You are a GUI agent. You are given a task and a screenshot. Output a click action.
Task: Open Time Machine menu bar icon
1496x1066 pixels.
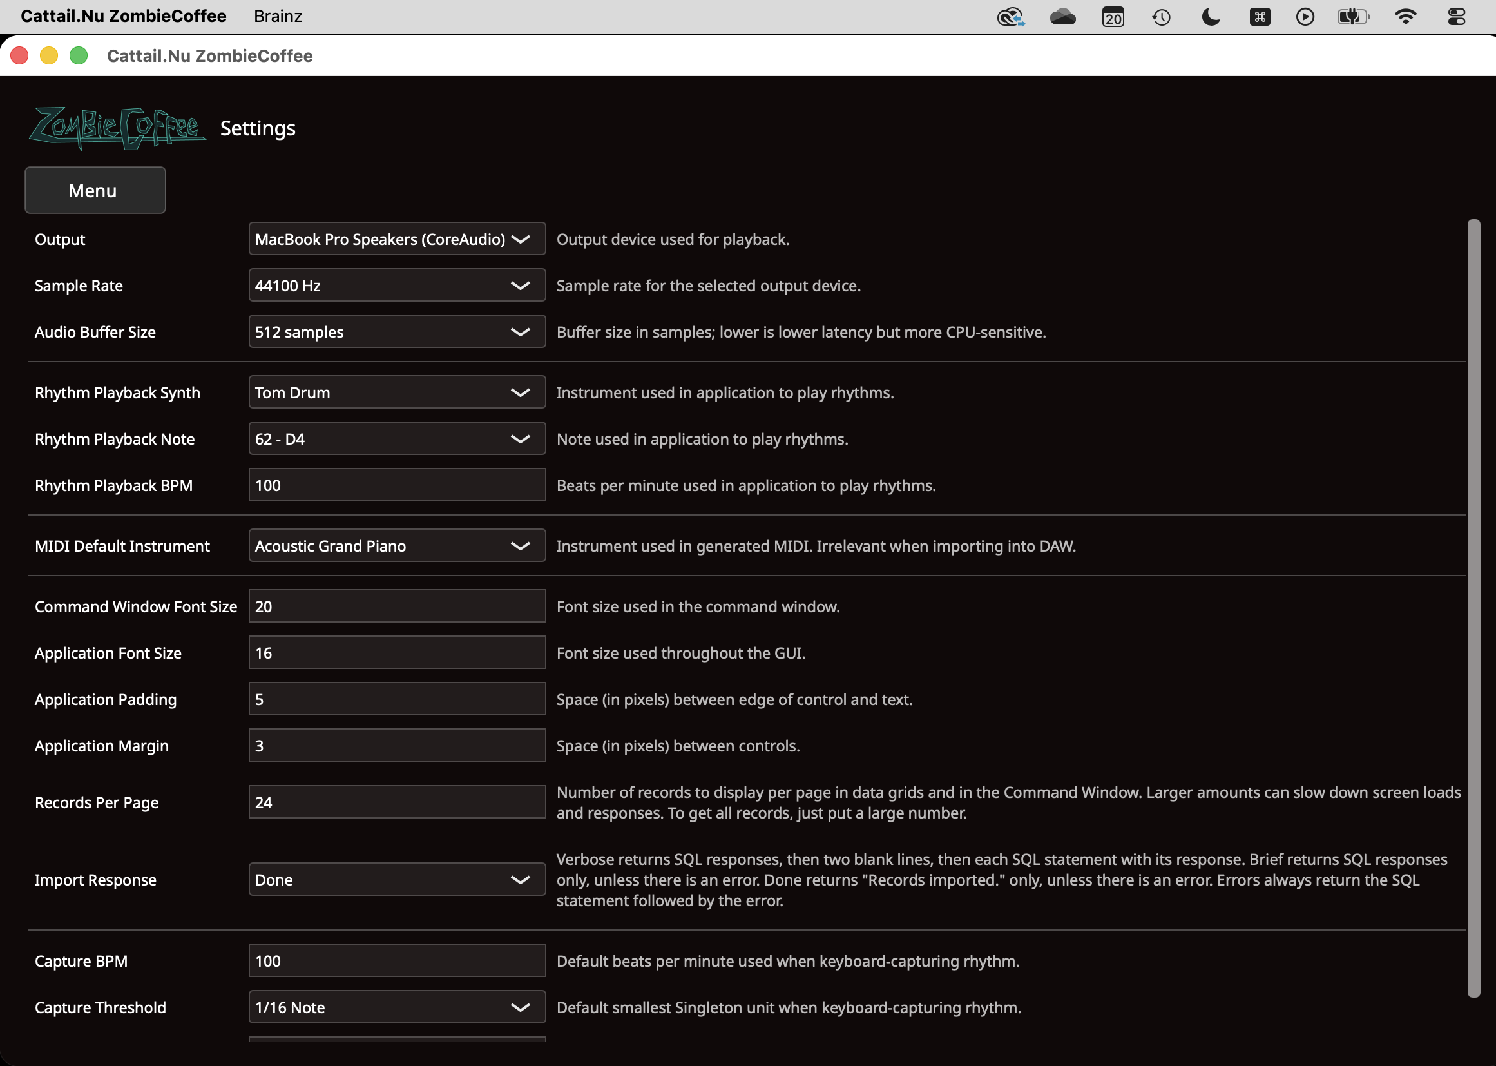pyautogui.click(x=1162, y=16)
